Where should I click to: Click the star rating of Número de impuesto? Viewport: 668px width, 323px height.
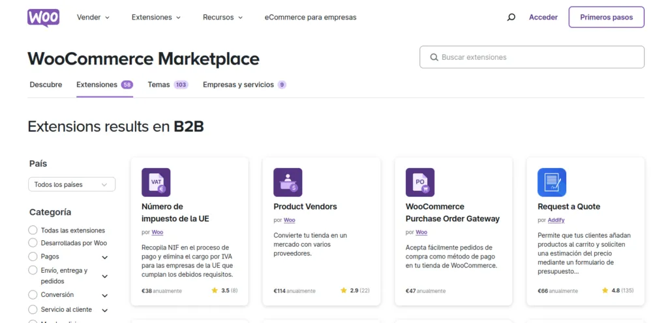[x=224, y=290]
